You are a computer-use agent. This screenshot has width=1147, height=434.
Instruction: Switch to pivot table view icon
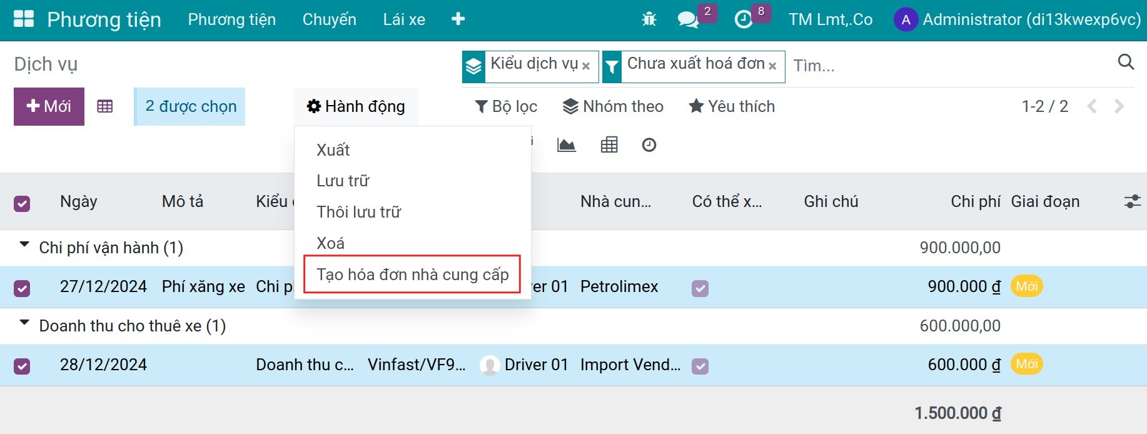point(609,145)
